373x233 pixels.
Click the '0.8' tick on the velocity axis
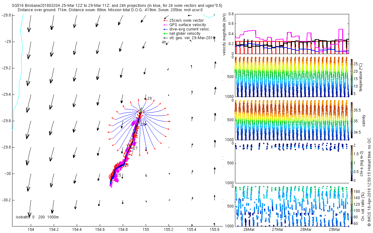pos(231,14)
